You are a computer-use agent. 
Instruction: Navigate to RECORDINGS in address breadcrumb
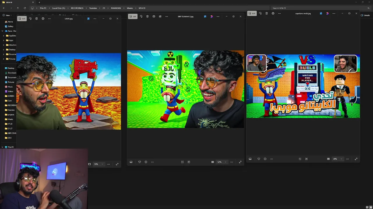(x=77, y=8)
